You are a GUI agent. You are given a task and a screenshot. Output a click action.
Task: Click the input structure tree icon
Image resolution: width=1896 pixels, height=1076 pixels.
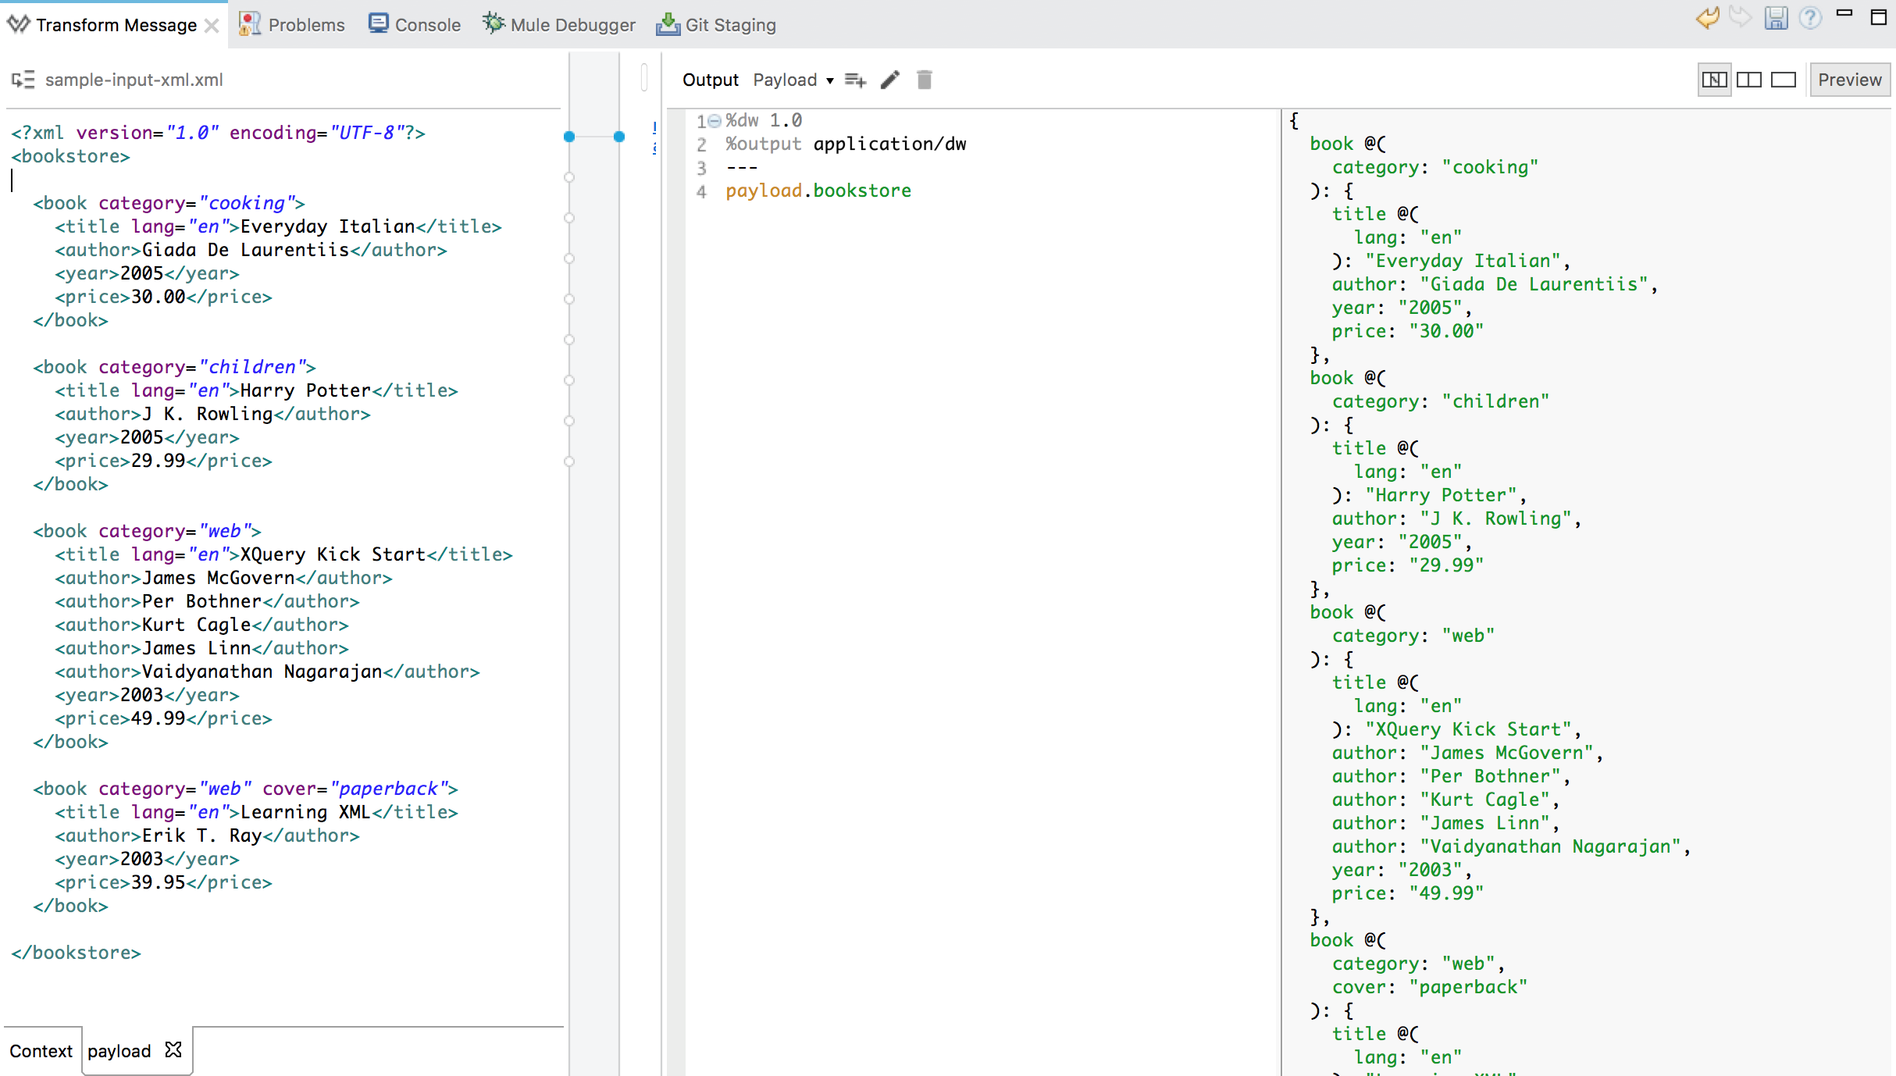23,80
